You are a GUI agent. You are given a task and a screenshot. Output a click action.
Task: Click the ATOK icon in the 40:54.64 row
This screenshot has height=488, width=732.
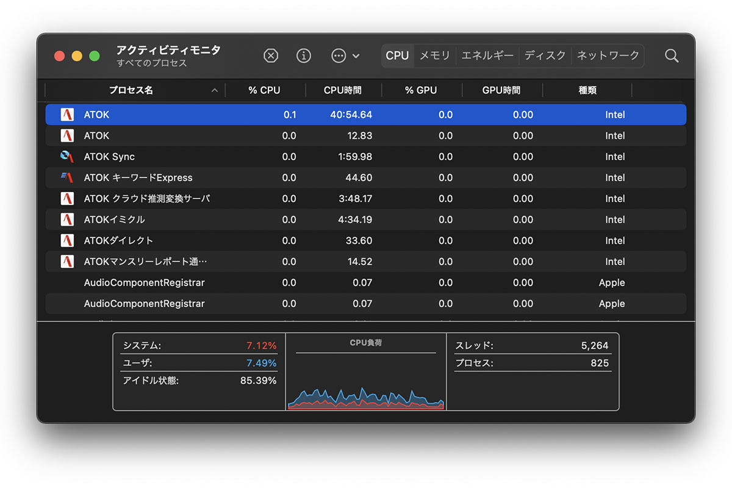point(67,115)
